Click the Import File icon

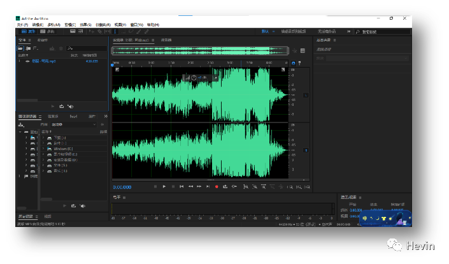[28, 48]
